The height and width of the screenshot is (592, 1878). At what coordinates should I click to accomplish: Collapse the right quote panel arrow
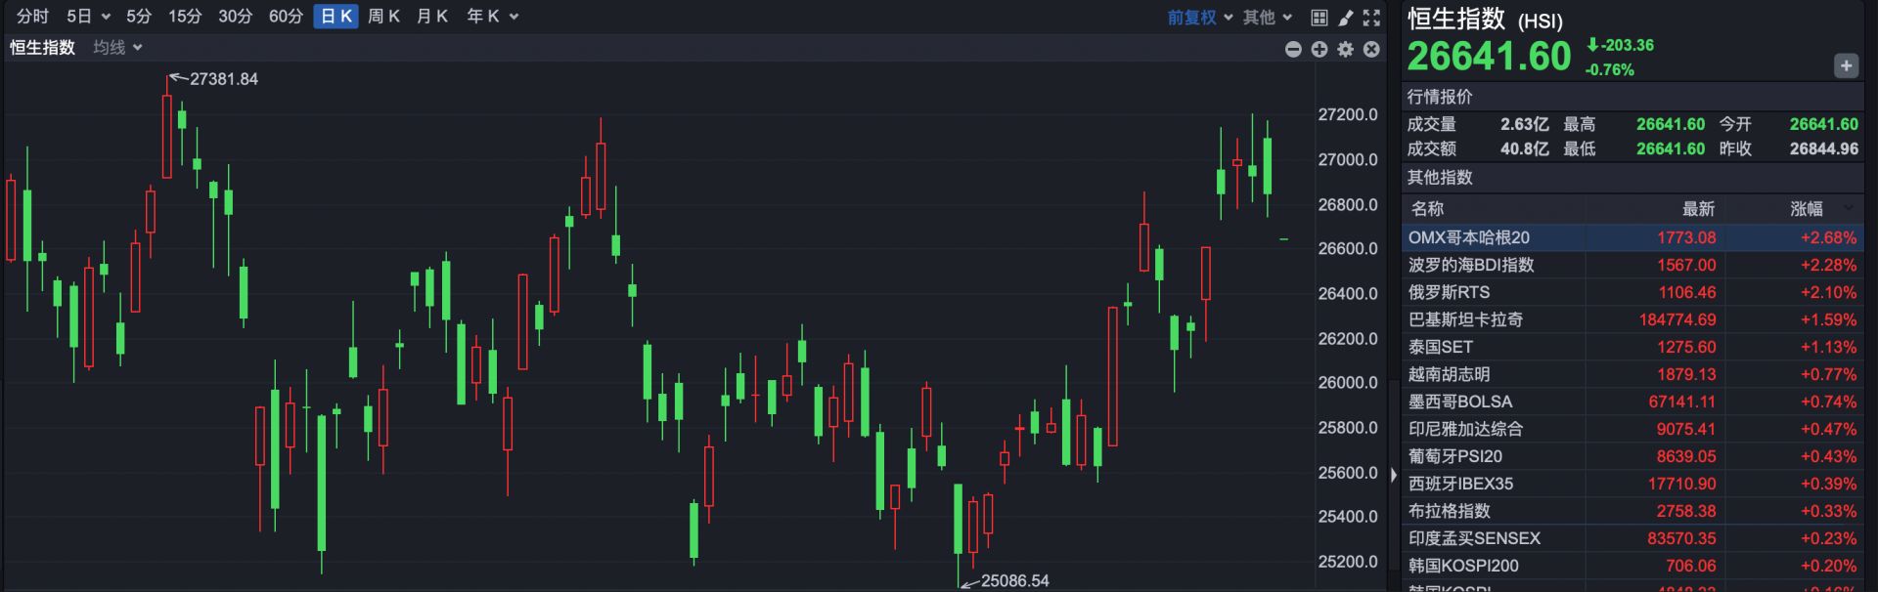tap(1394, 475)
